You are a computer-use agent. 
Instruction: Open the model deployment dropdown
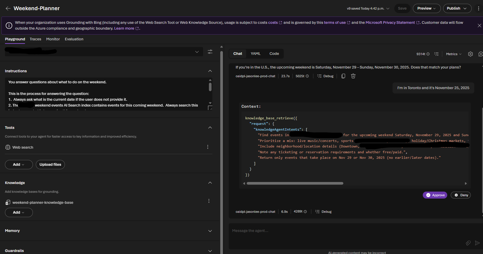point(104,52)
